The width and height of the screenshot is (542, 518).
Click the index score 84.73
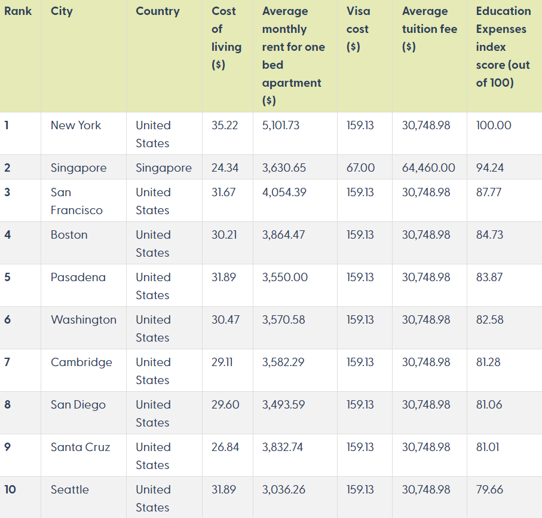489,234
